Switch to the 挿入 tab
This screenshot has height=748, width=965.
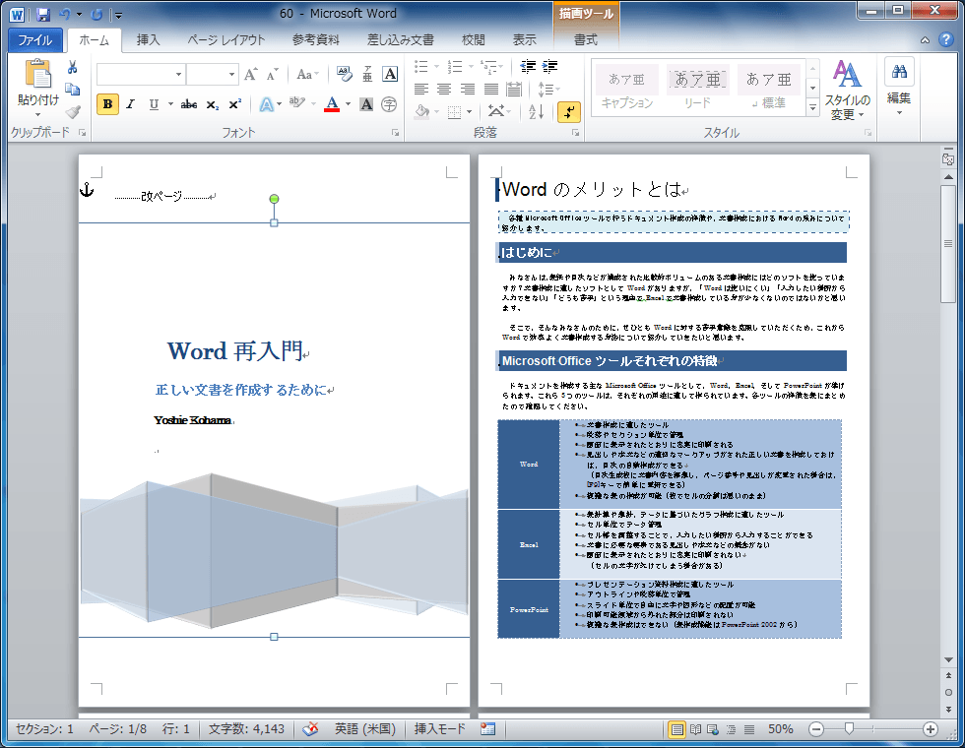[x=148, y=40]
